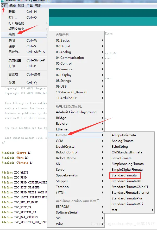Open Robot Motor examples
Screen dimensions: 157x230
coord(76,158)
